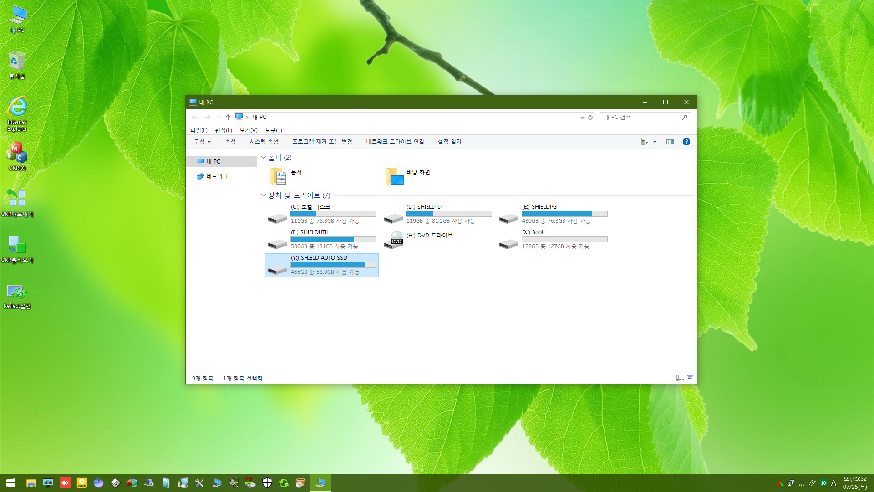Viewport: 874px width, 492px height.
Task: Open the yellow Player taskbar icon
Action: pyautogui.click(x=82, y=483)
